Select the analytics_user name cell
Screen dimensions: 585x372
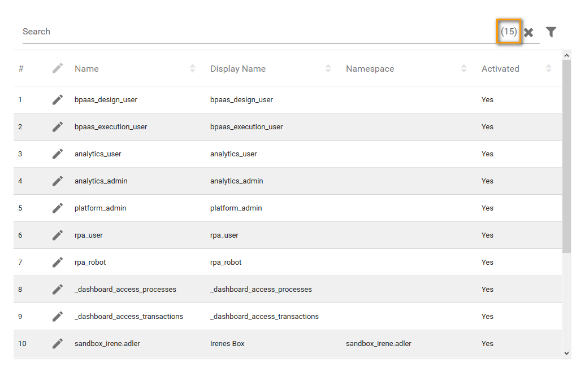pos(98,154)
